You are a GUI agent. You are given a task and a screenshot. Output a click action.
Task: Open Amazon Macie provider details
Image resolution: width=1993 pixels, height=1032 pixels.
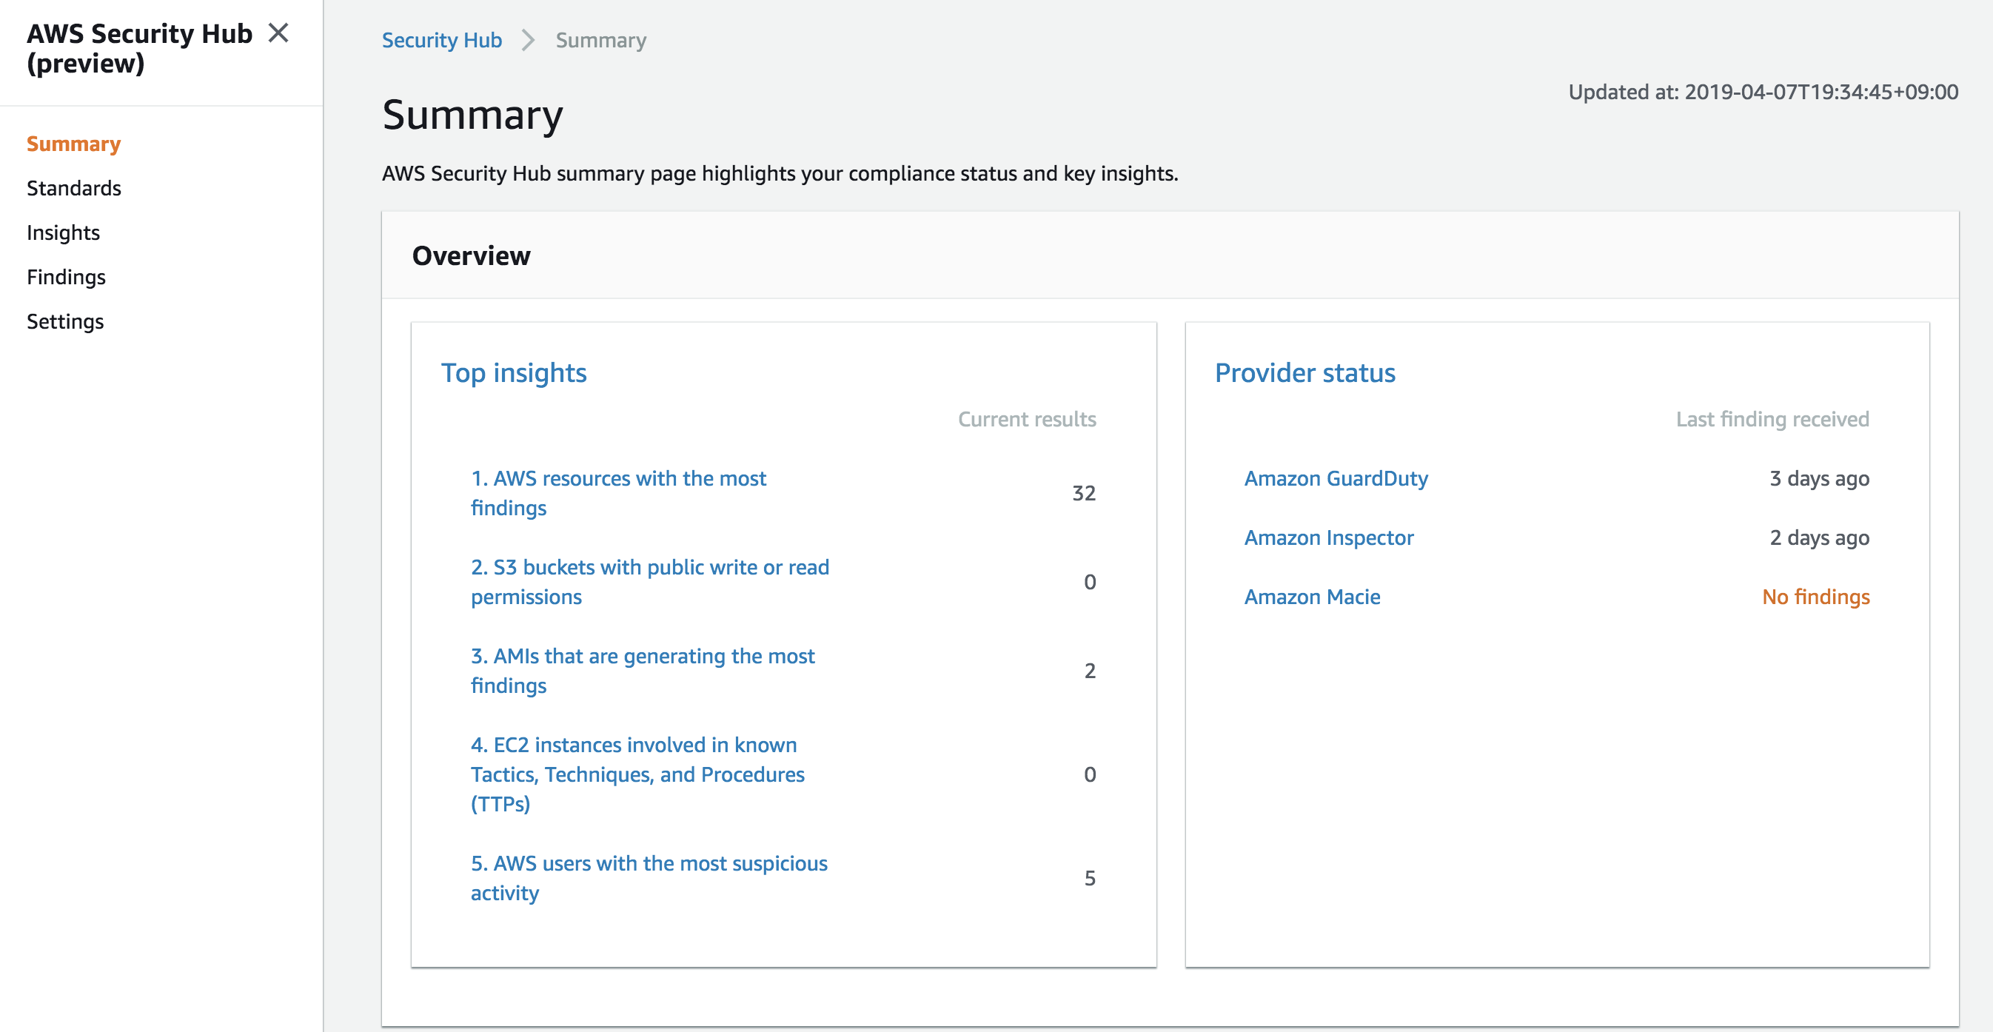(1312, 597)
